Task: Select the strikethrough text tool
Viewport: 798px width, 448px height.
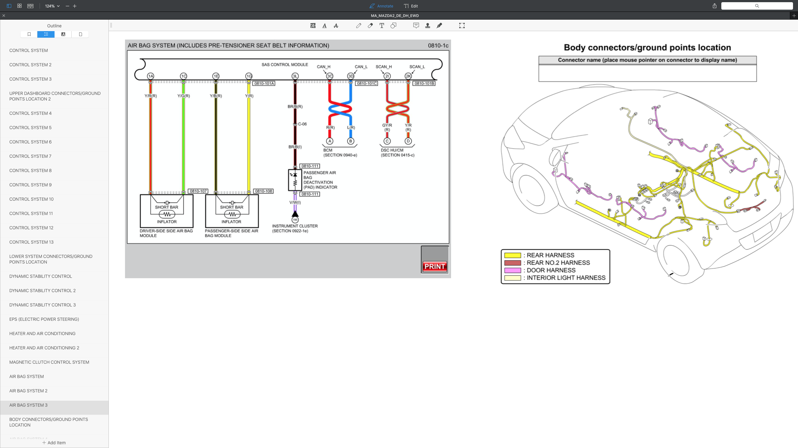Action: [336, 26]
